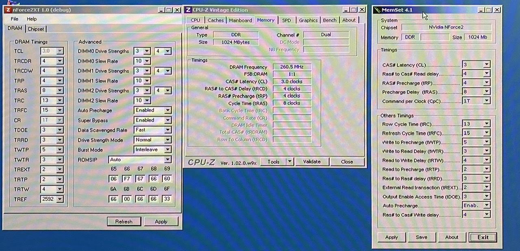The image size is (520, 251).
Task: Open the Drive Strength Mode dropdown
Action: (x=167, y=140)
